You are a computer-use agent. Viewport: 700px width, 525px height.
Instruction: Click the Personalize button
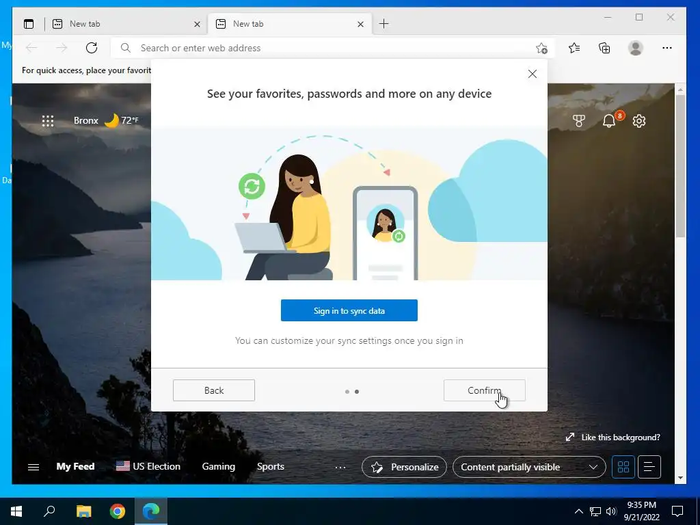click(404, 467)
